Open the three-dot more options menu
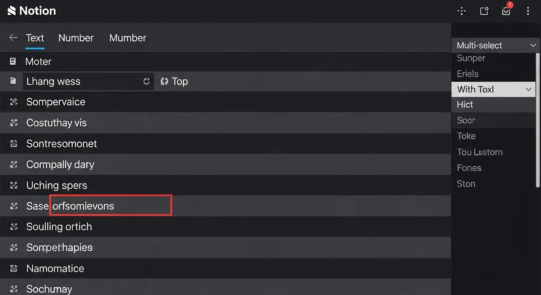The width and height of the screenshot is (541, 295). point(528,11)
